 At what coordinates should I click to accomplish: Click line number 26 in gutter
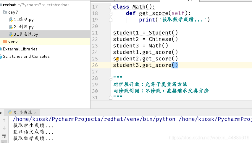[95, 65]
